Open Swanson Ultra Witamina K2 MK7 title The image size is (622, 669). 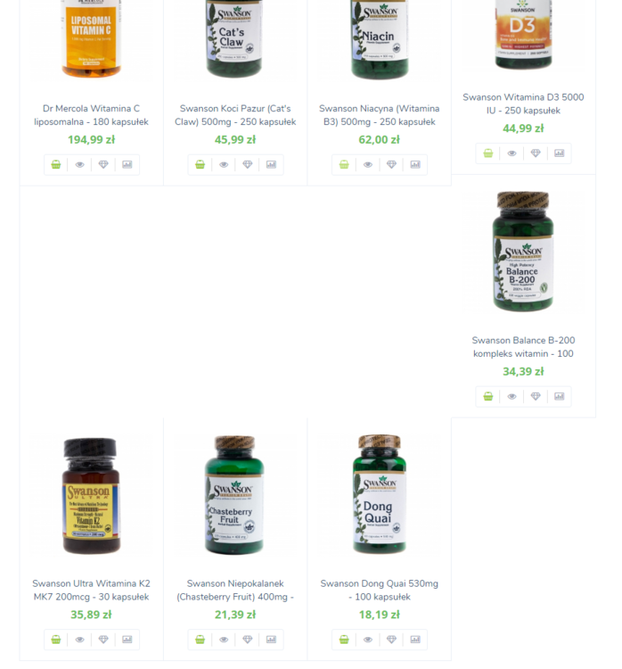pyautogui.click(x=91, y=591)
